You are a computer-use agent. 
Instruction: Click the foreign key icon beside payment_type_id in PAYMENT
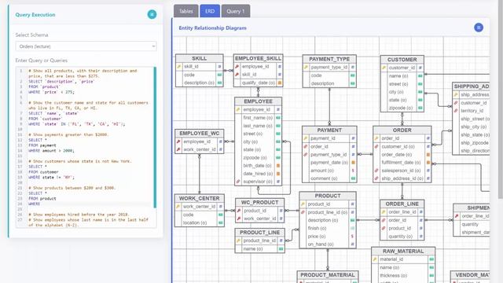(x=306, y=154)
